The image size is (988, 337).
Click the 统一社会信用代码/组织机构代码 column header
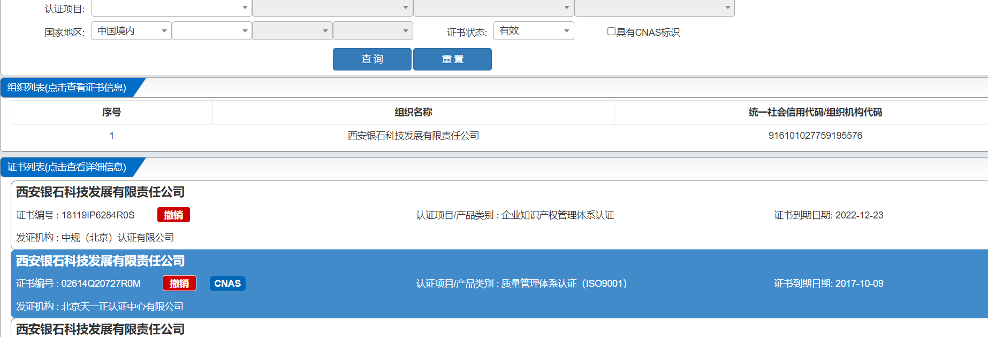tap(815, 112)
